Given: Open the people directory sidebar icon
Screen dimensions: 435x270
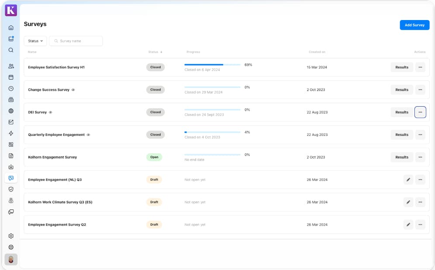Looking at the screenshot, I should pyautogui.click(x=11, y=66).
